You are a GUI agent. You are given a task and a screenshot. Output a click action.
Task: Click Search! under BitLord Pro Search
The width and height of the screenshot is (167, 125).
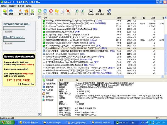click(8, 44)
